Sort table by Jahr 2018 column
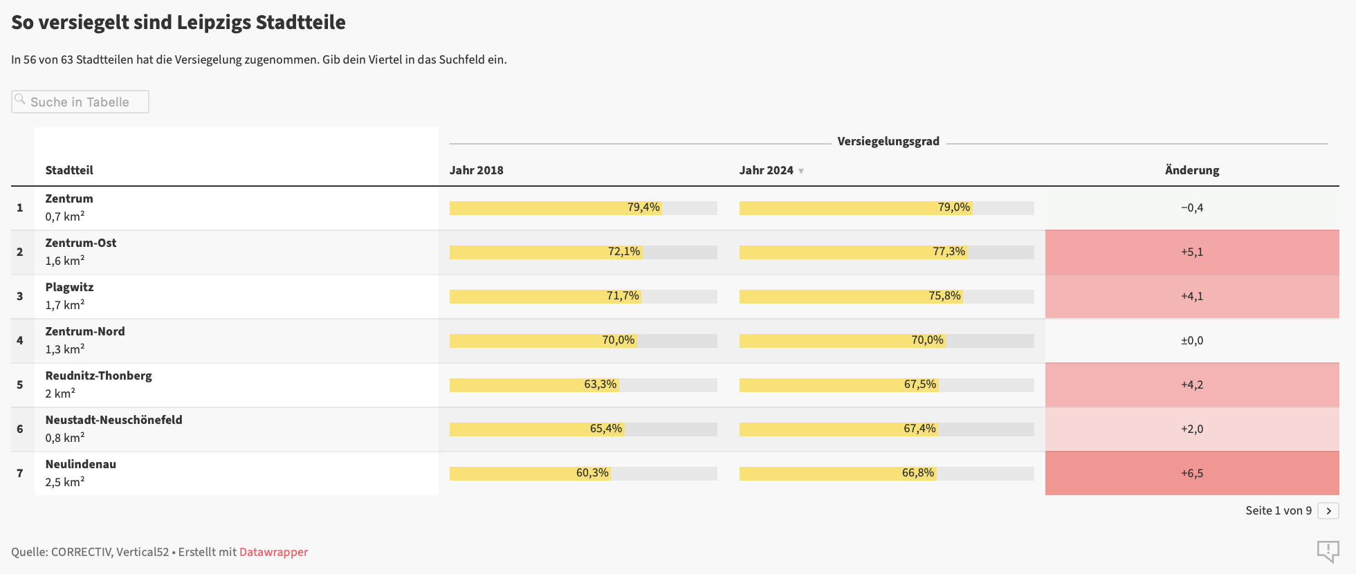The image size is (1356, 574). click(476, 170)
